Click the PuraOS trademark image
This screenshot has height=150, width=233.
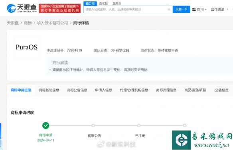(27, 47)
